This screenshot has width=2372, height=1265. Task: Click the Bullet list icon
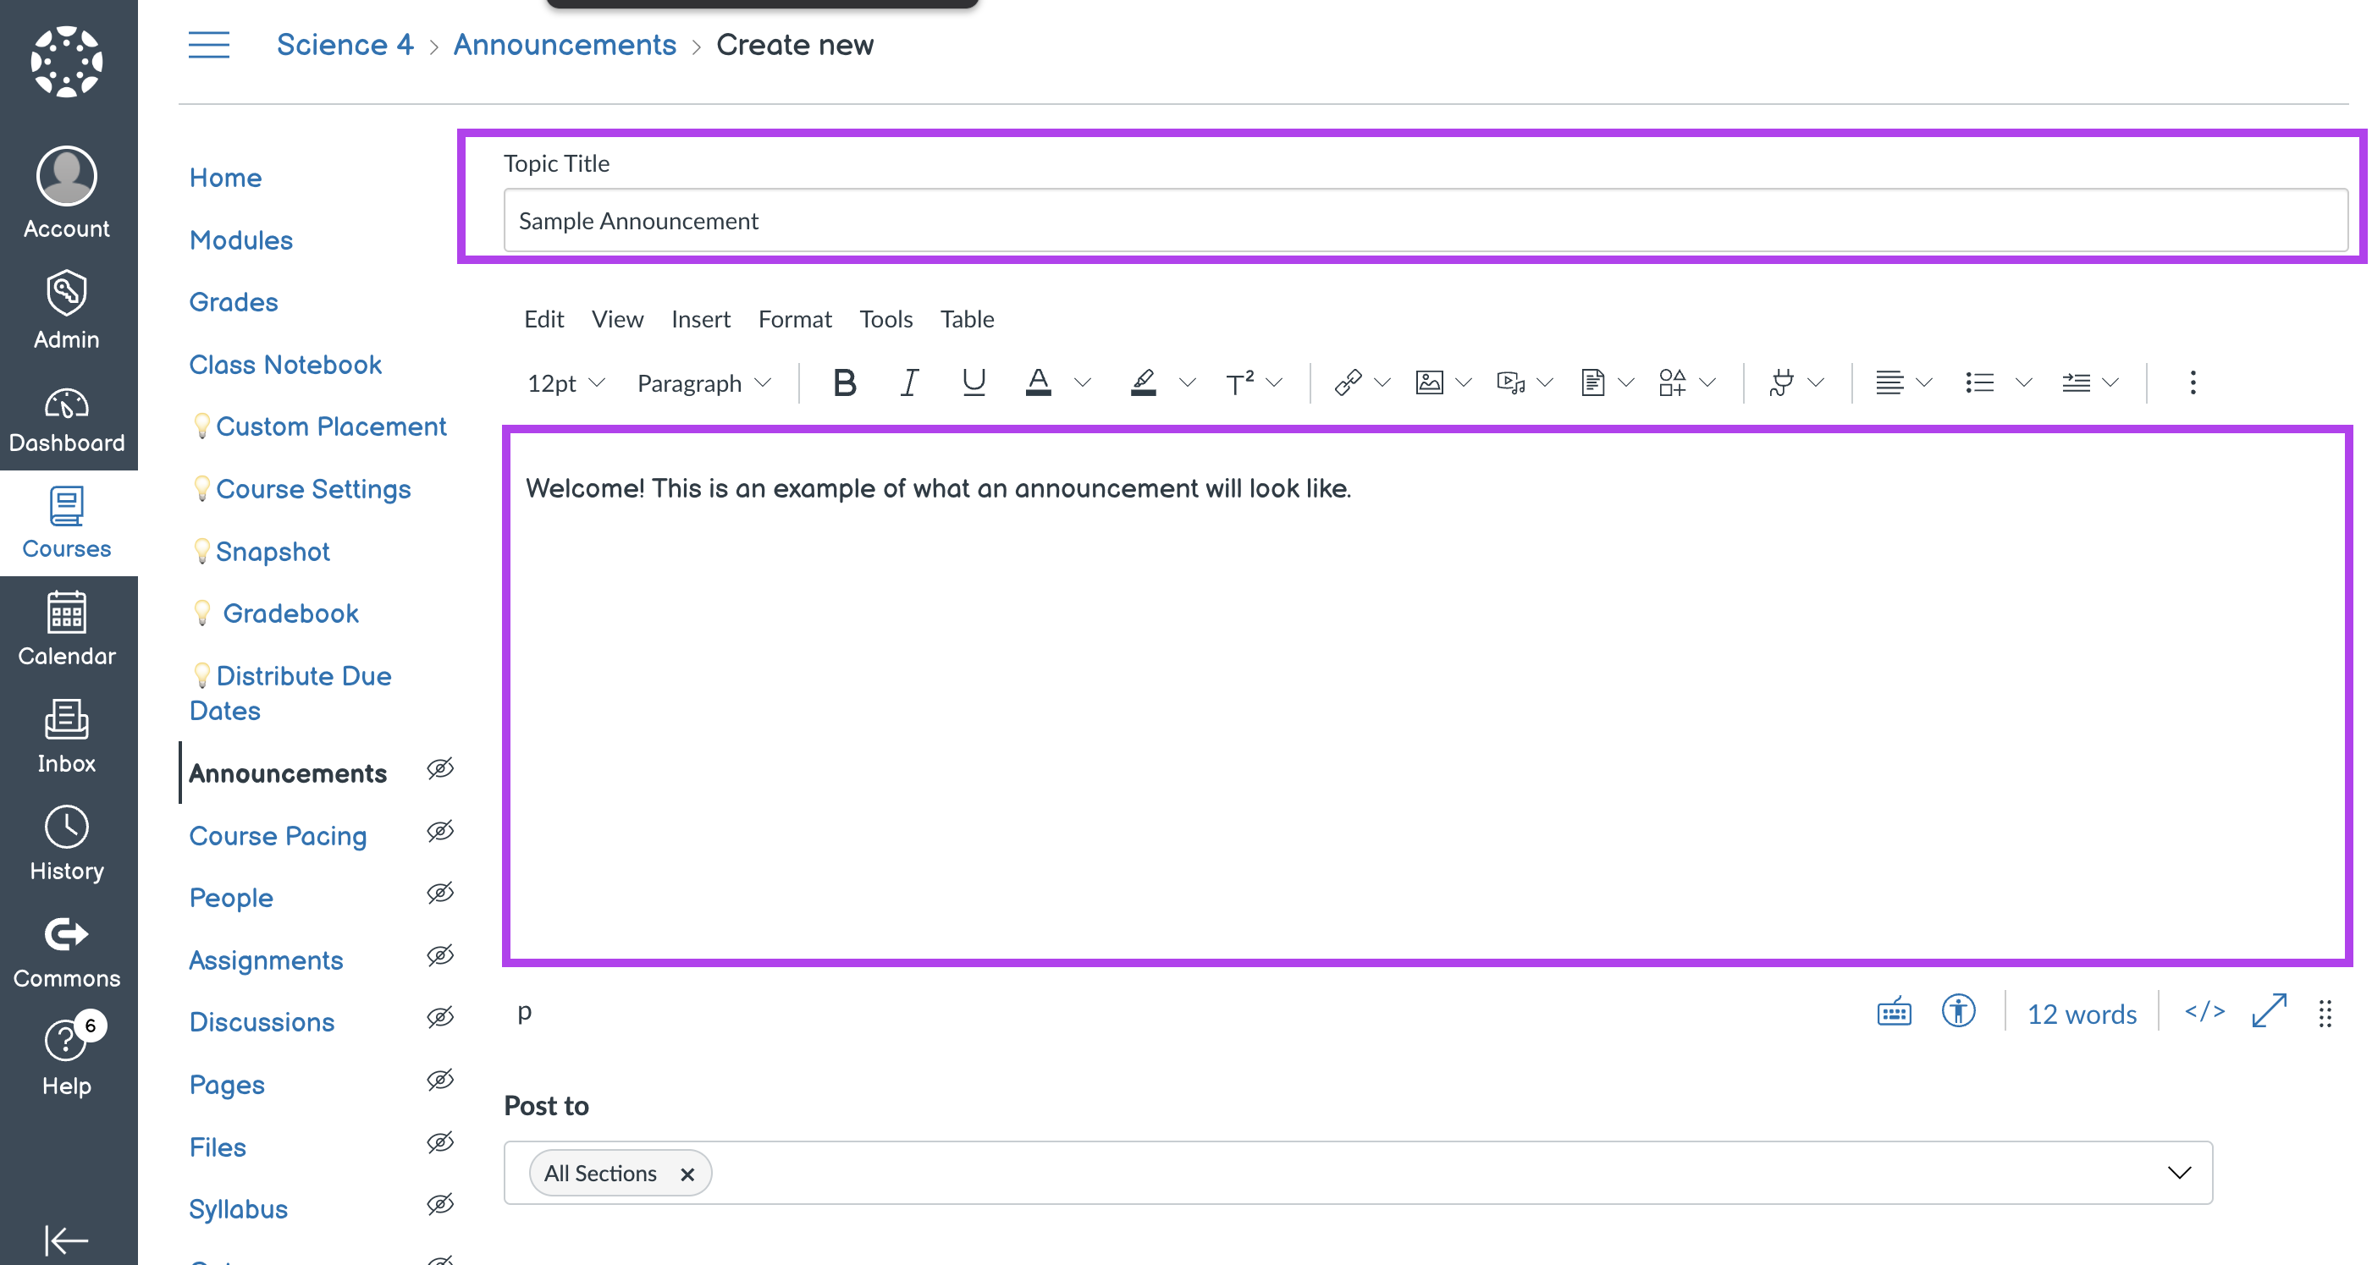coord(1978,382)
